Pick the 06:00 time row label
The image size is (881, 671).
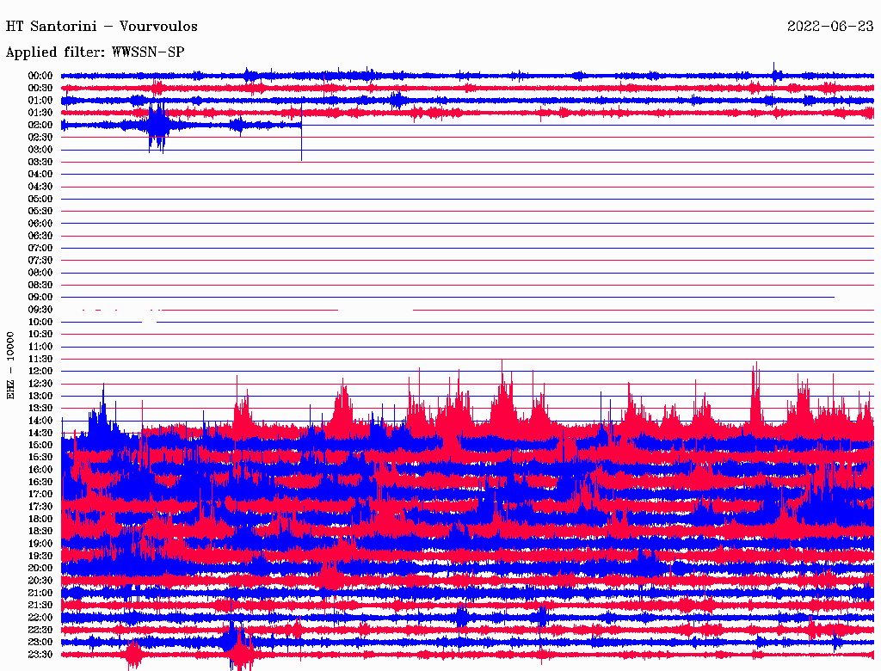coord(40,224)
